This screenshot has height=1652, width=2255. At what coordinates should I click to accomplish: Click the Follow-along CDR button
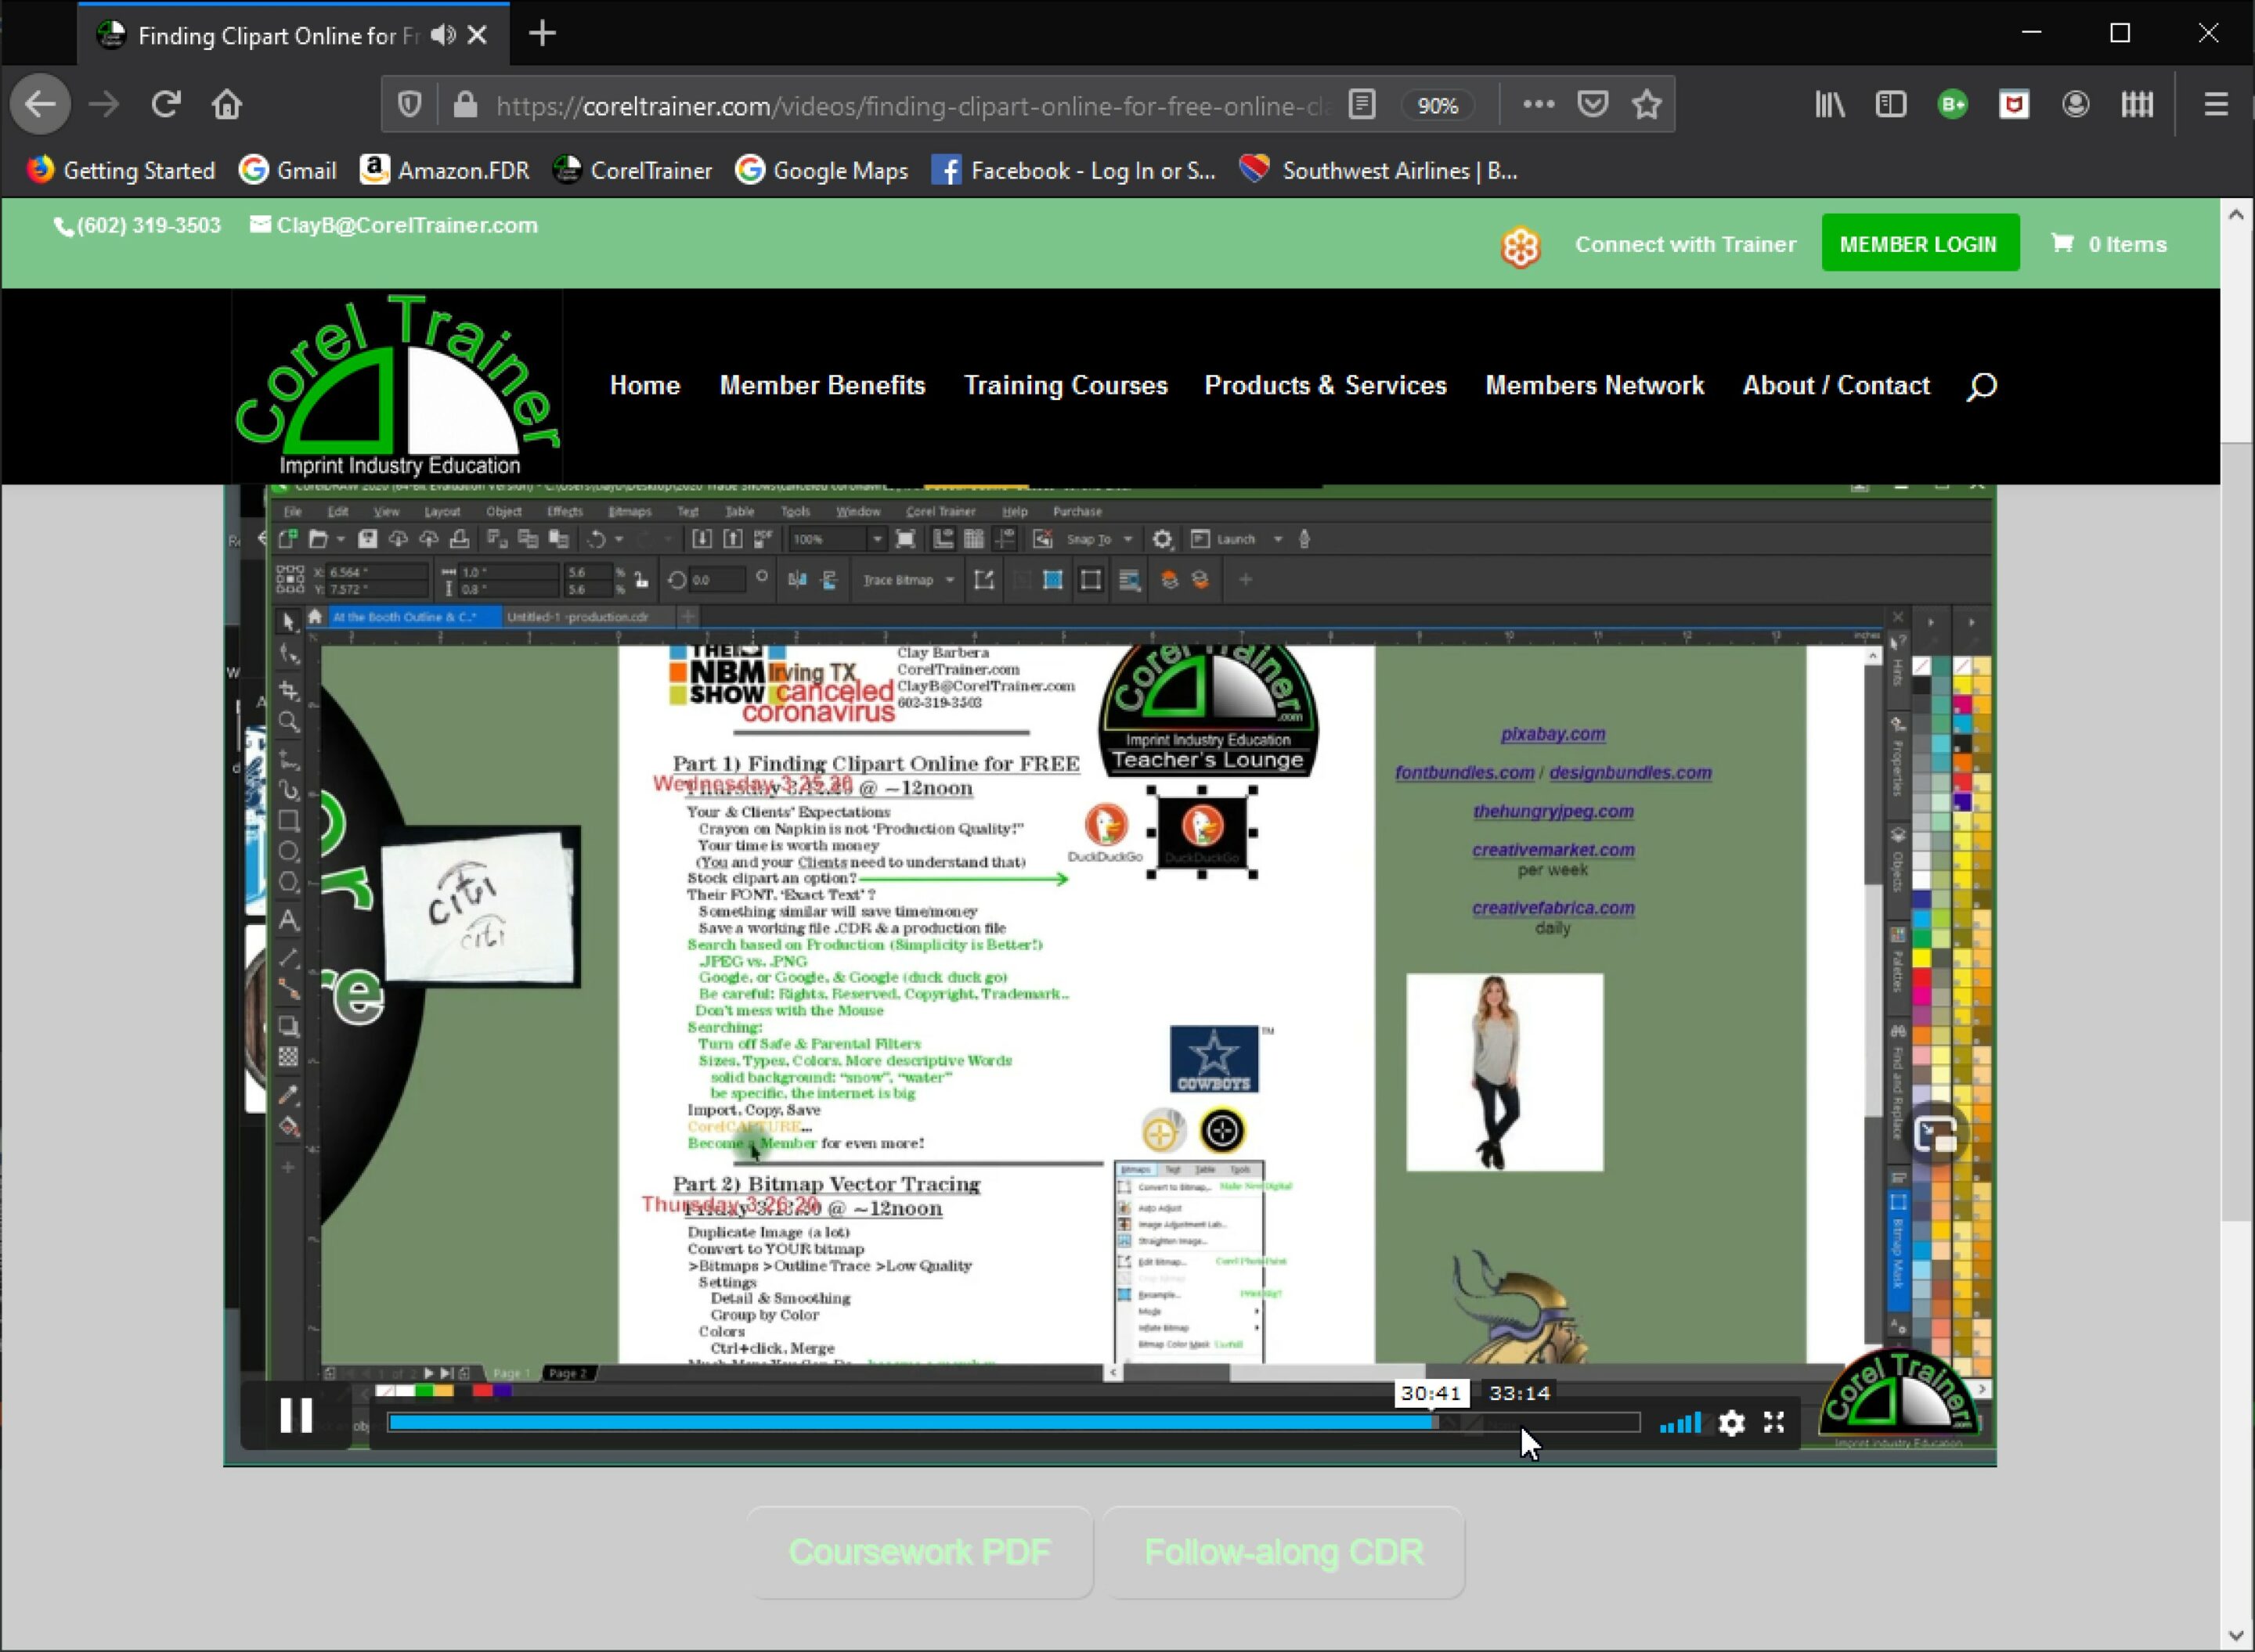pyautogui.click(x=1283, y=1553)
